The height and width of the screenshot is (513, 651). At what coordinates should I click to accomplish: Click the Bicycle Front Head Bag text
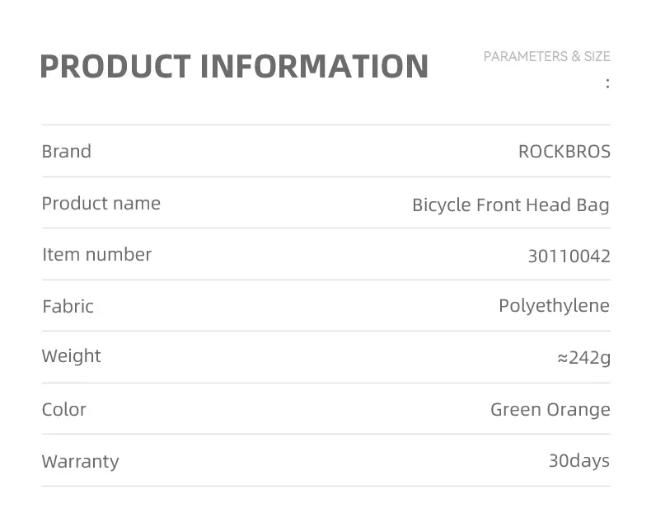pyautogui.click(x=511, y=205)
